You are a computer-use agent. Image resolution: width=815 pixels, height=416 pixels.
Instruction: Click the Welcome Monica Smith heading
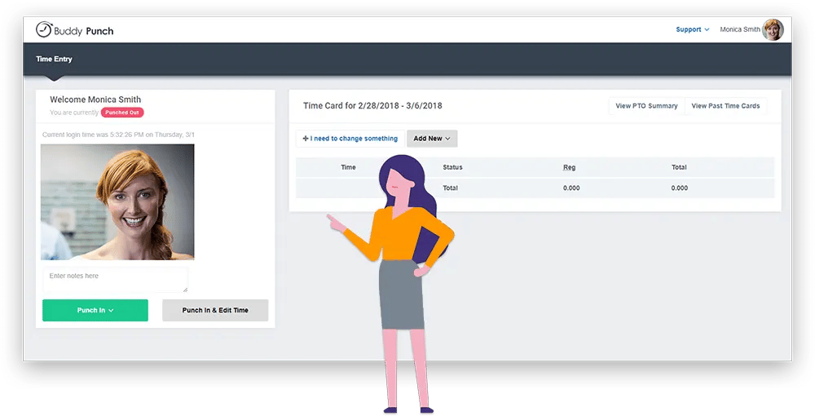[95, 100]
